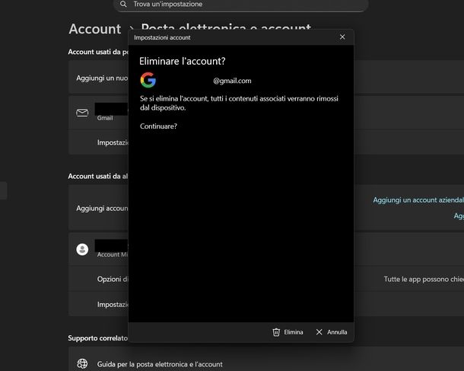Click the Gmail envelope icon

click(82, 113)
